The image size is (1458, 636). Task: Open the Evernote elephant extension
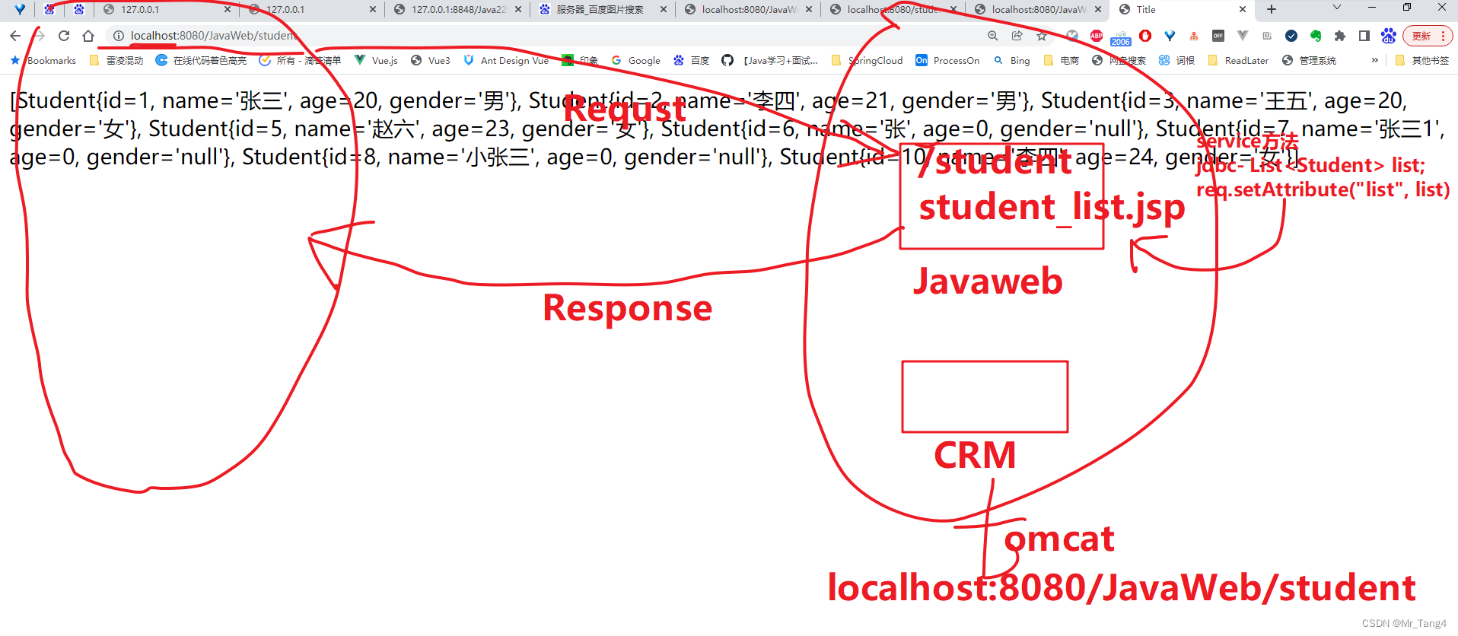point(1316,36)
